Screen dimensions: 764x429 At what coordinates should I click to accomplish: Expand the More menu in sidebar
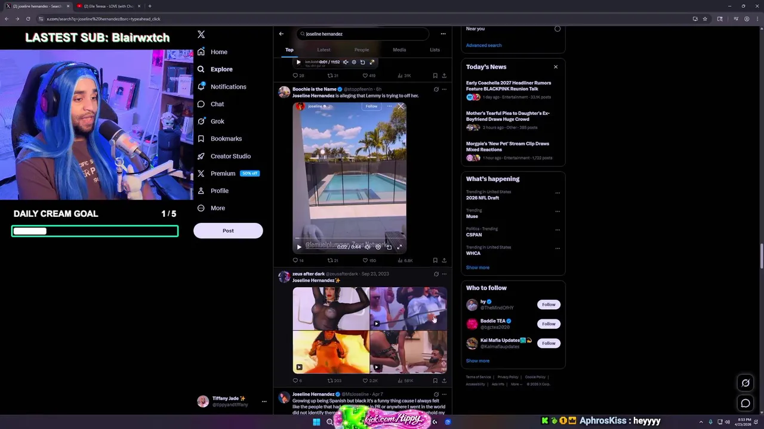click(211, 208)
